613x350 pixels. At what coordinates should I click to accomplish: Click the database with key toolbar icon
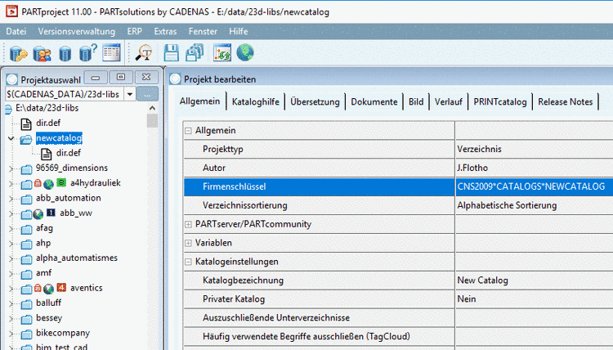[18, 53]
